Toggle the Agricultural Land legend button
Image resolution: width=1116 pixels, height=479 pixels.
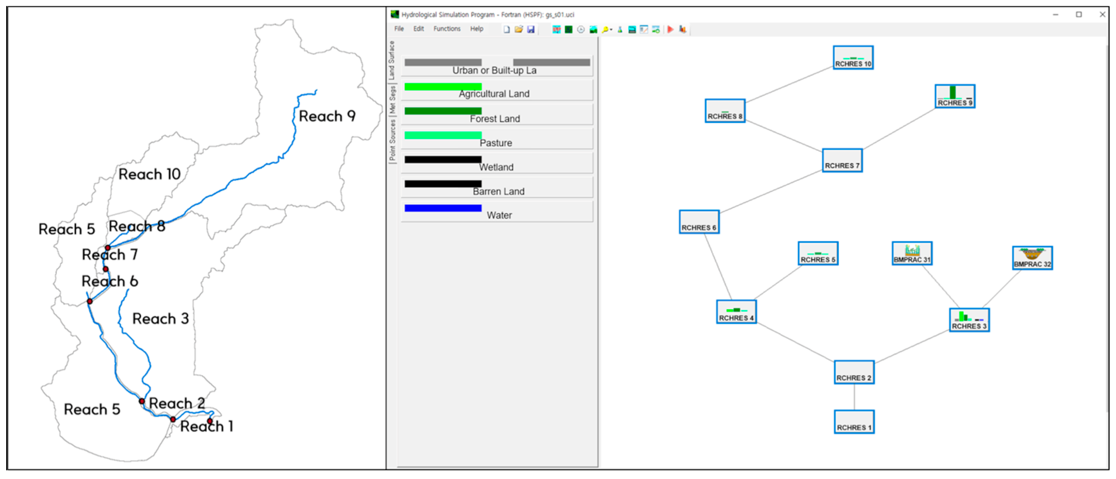(497, 90)
